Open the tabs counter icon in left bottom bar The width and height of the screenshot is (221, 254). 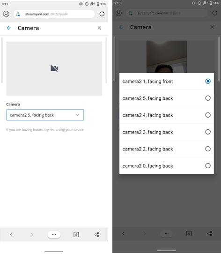(76, 234)
